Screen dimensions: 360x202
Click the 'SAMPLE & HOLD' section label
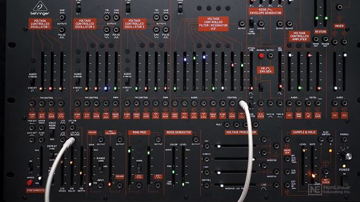pos(304,132)
